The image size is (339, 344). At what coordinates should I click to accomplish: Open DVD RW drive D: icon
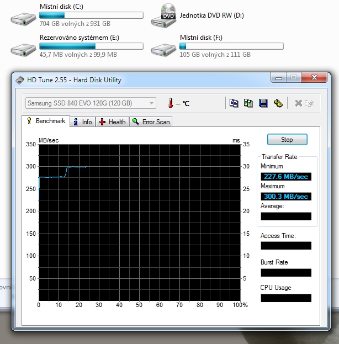[163, 16]
